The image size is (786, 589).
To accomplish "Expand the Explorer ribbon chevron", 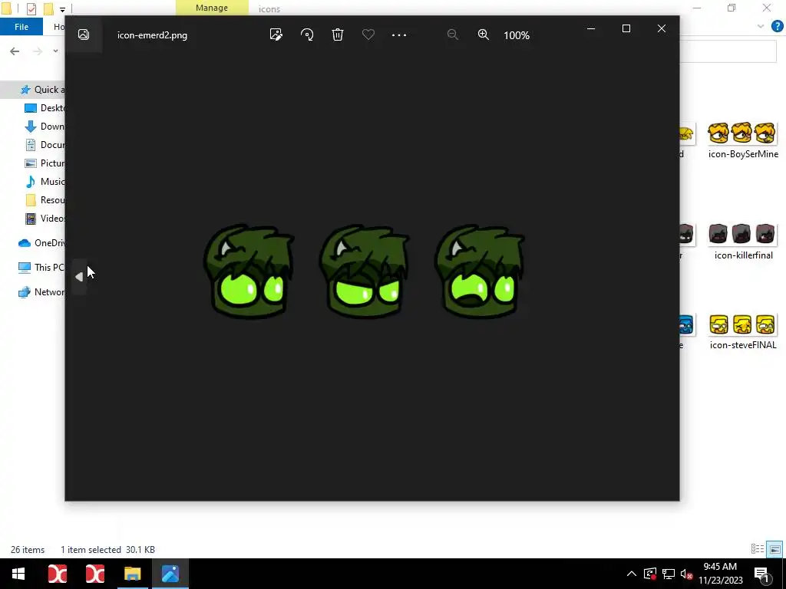I will coord(761,27).
